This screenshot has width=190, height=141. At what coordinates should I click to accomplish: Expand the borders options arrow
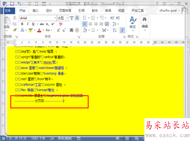pyautogui.click(x=97, y=30)
